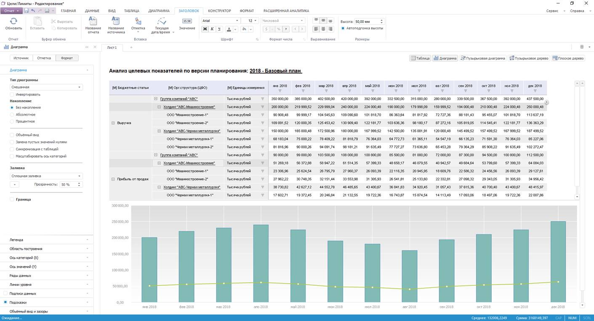Click the Название источника icon
The height and width of the screenshot is (321, 594).
(116, 21)
